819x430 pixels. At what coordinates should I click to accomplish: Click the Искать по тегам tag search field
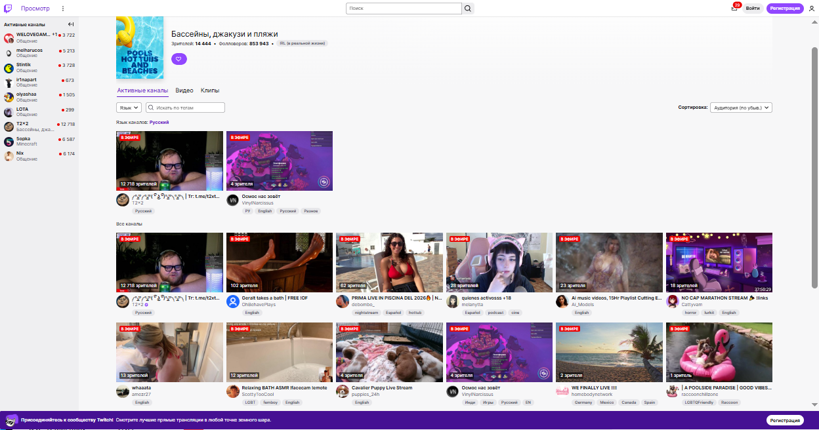pos(185,107)
